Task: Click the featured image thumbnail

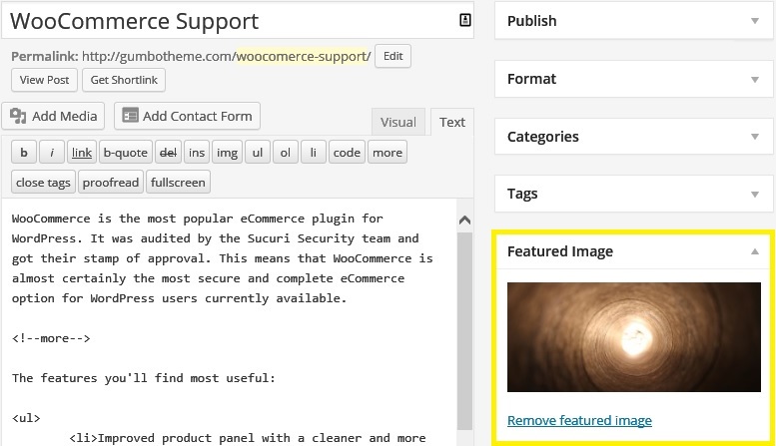Action: tap(634, 337)
